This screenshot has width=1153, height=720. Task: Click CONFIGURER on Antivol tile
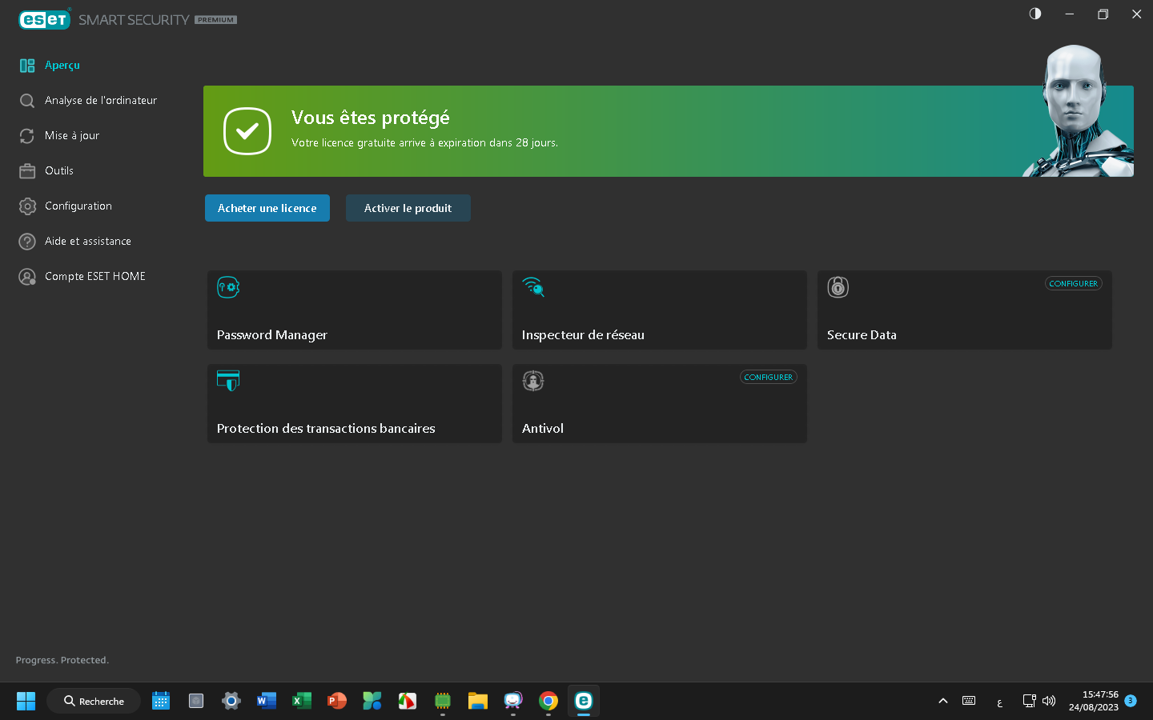tap(769, 377)
